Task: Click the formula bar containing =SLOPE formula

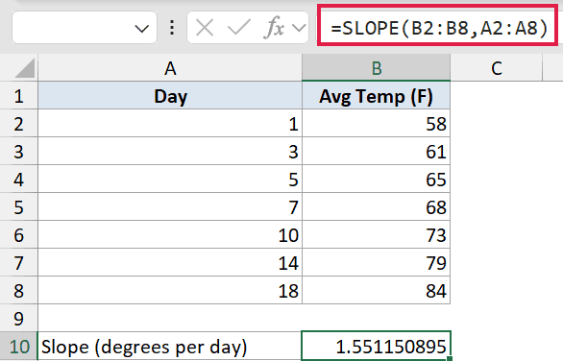Action: (x=438, y=28)
